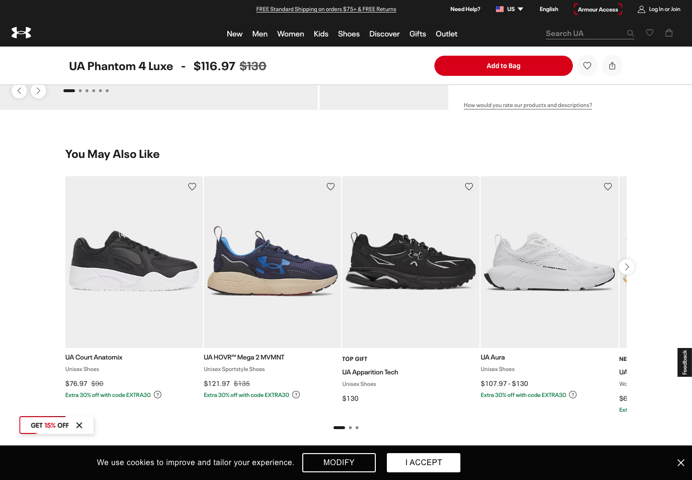The image size is (692, 480).
Task: Show info for UA Aura EXTRA30 offer
Action: (x=573, y=395)
